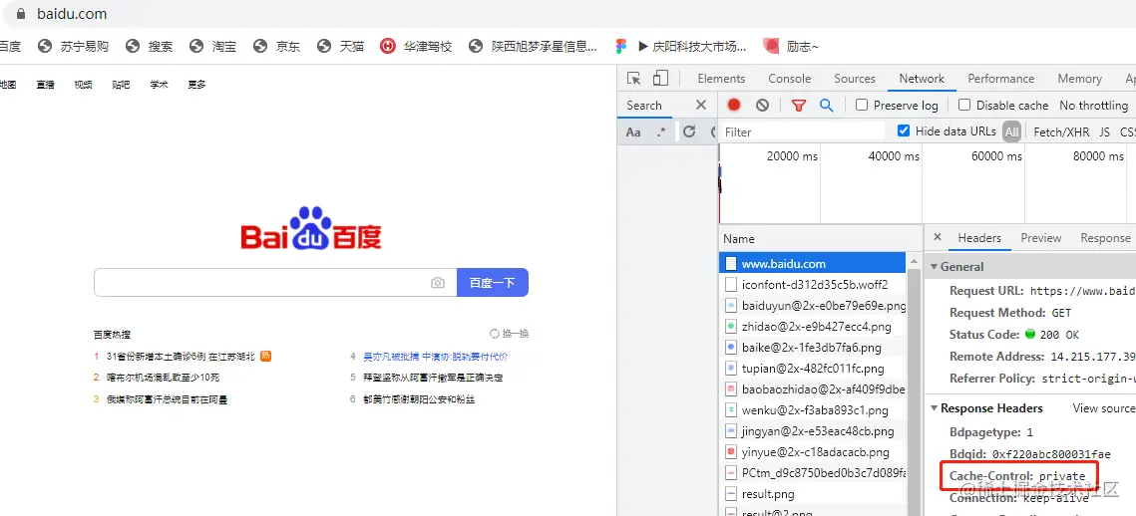
Task: Open hot topic 拜登坚称从阿富汗撤军 link
Action: pyautogui.click(x=433, y=378)
